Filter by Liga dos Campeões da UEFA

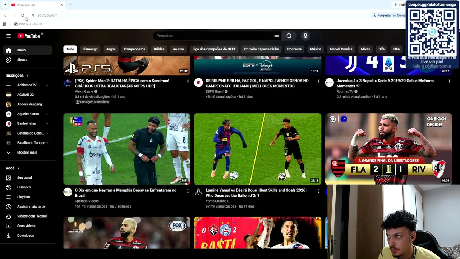pyautogui.click(x=214, y=49)
